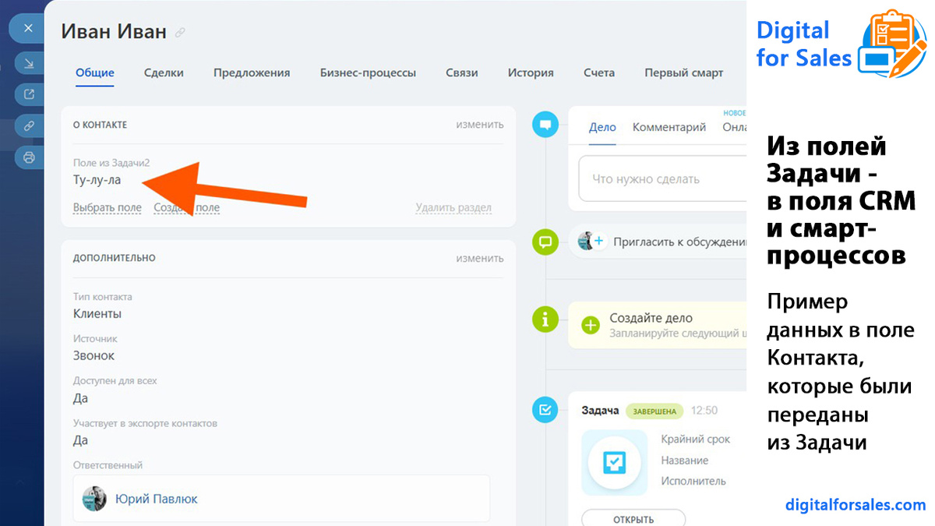Open the Счета tab
Viewport: 935px width, 526px height.
coord(599,72)
